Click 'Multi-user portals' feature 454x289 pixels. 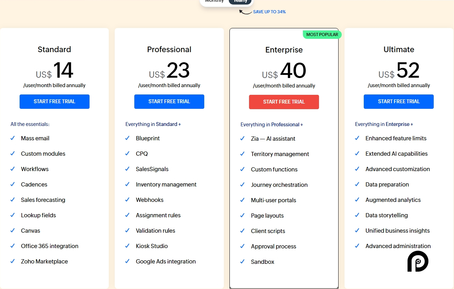(x=274, y=200)
